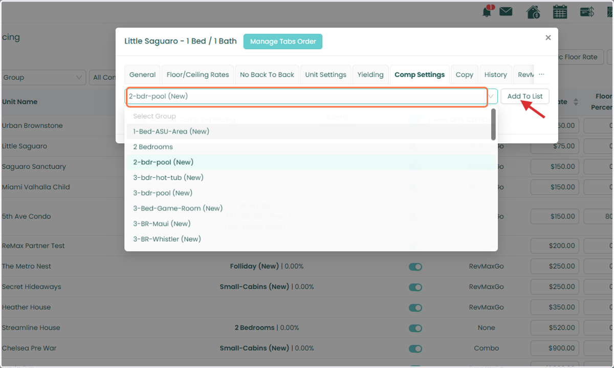
Task: Click None value for Streamline House
Action: coord(487,328)
